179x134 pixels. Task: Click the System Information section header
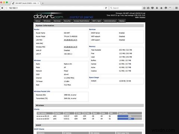(89, 26)
